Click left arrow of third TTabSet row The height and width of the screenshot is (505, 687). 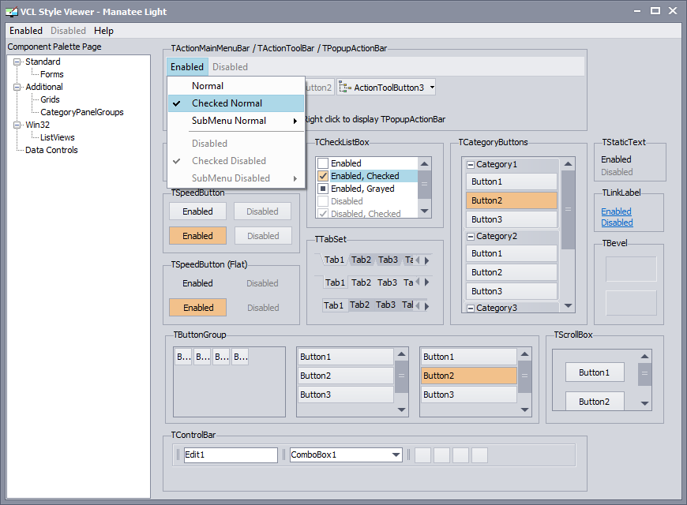click(x=418, y=305)
